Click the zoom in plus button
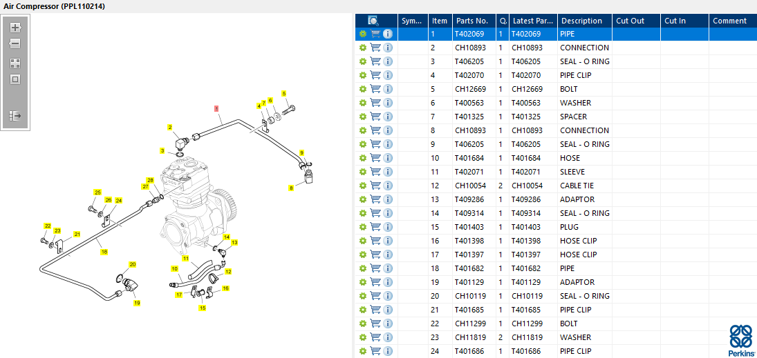This screenshot has width=757, height=358. pyautogui.click(x=15, y=28)
